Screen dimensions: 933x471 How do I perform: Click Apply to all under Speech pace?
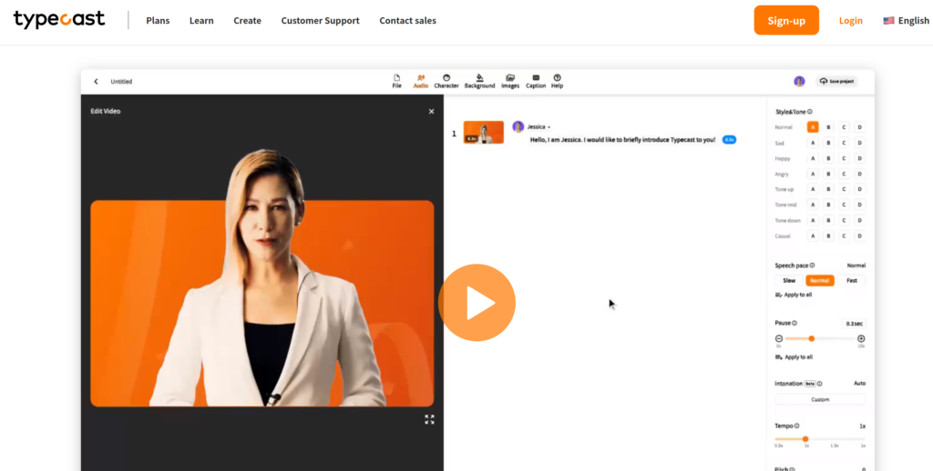(794, 295)
